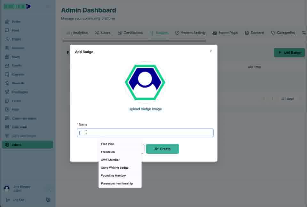The width and height of the screenshot is (307, 207).
Task: Click the Rewards icon in the sidebar
Action: click(x=7, y=83)
